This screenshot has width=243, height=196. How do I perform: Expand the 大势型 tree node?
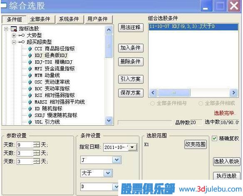coord(14,35)
